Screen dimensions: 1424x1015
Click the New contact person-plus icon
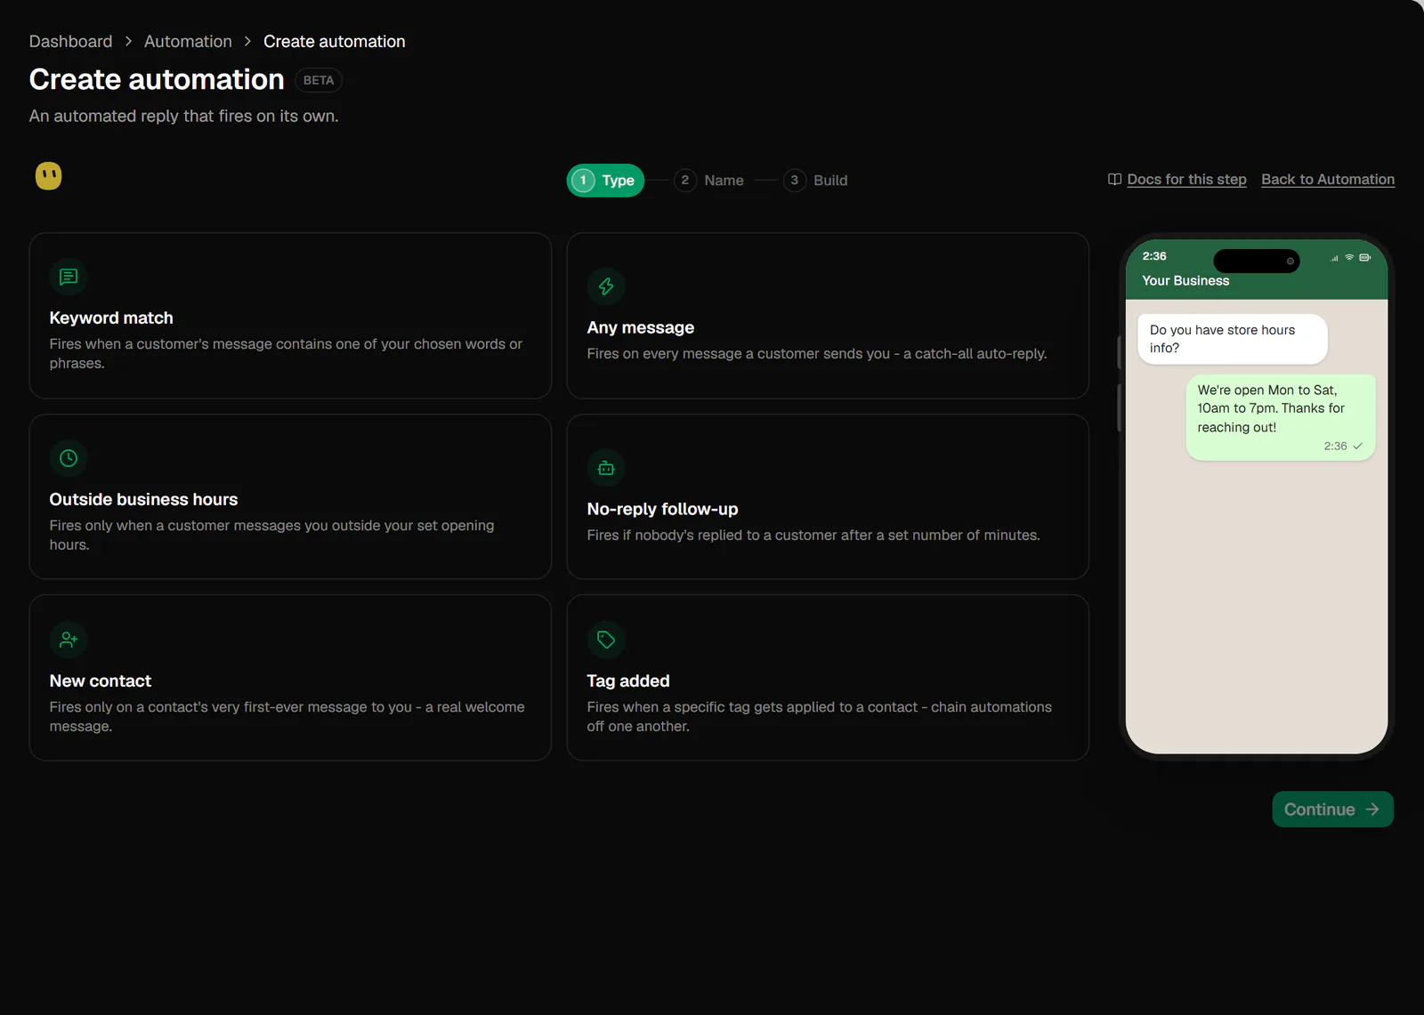[x=69, y=640]
